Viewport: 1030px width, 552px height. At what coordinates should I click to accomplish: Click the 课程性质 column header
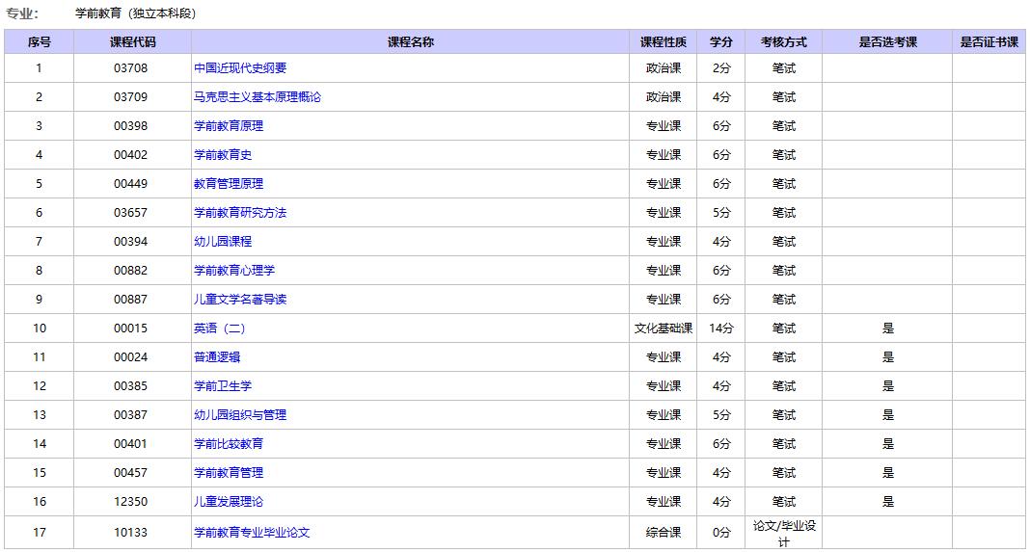(664, 42)
